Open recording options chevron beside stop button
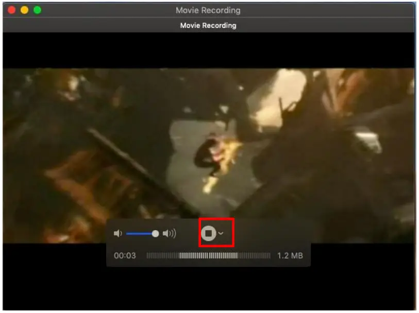This screenshot has width=419, height=313. 221,233
